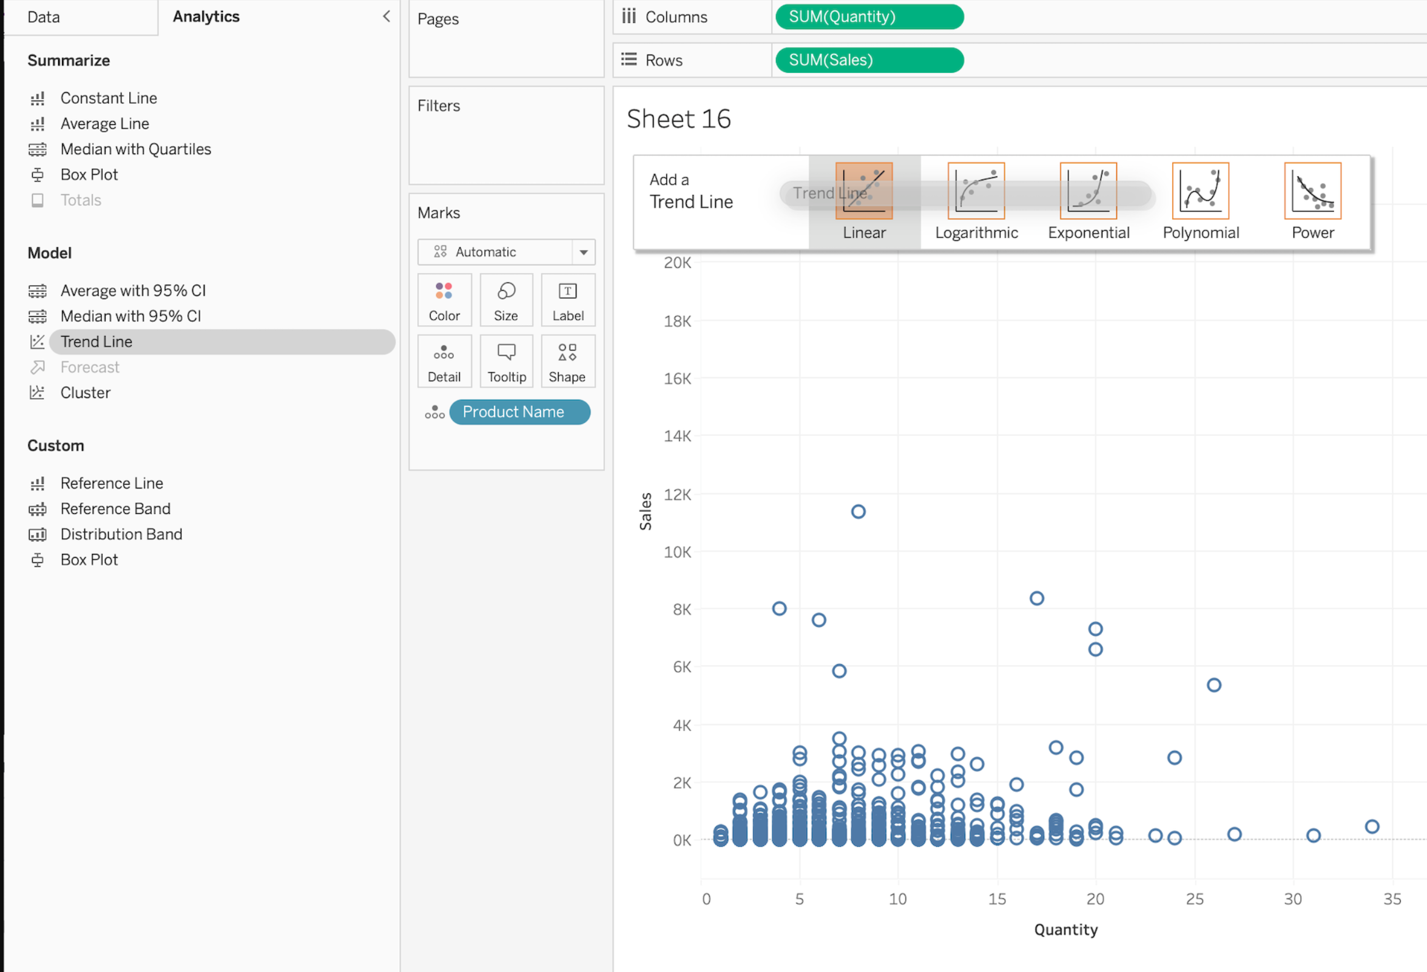Click the Label marks button
1427x972 pixels.
567,300
